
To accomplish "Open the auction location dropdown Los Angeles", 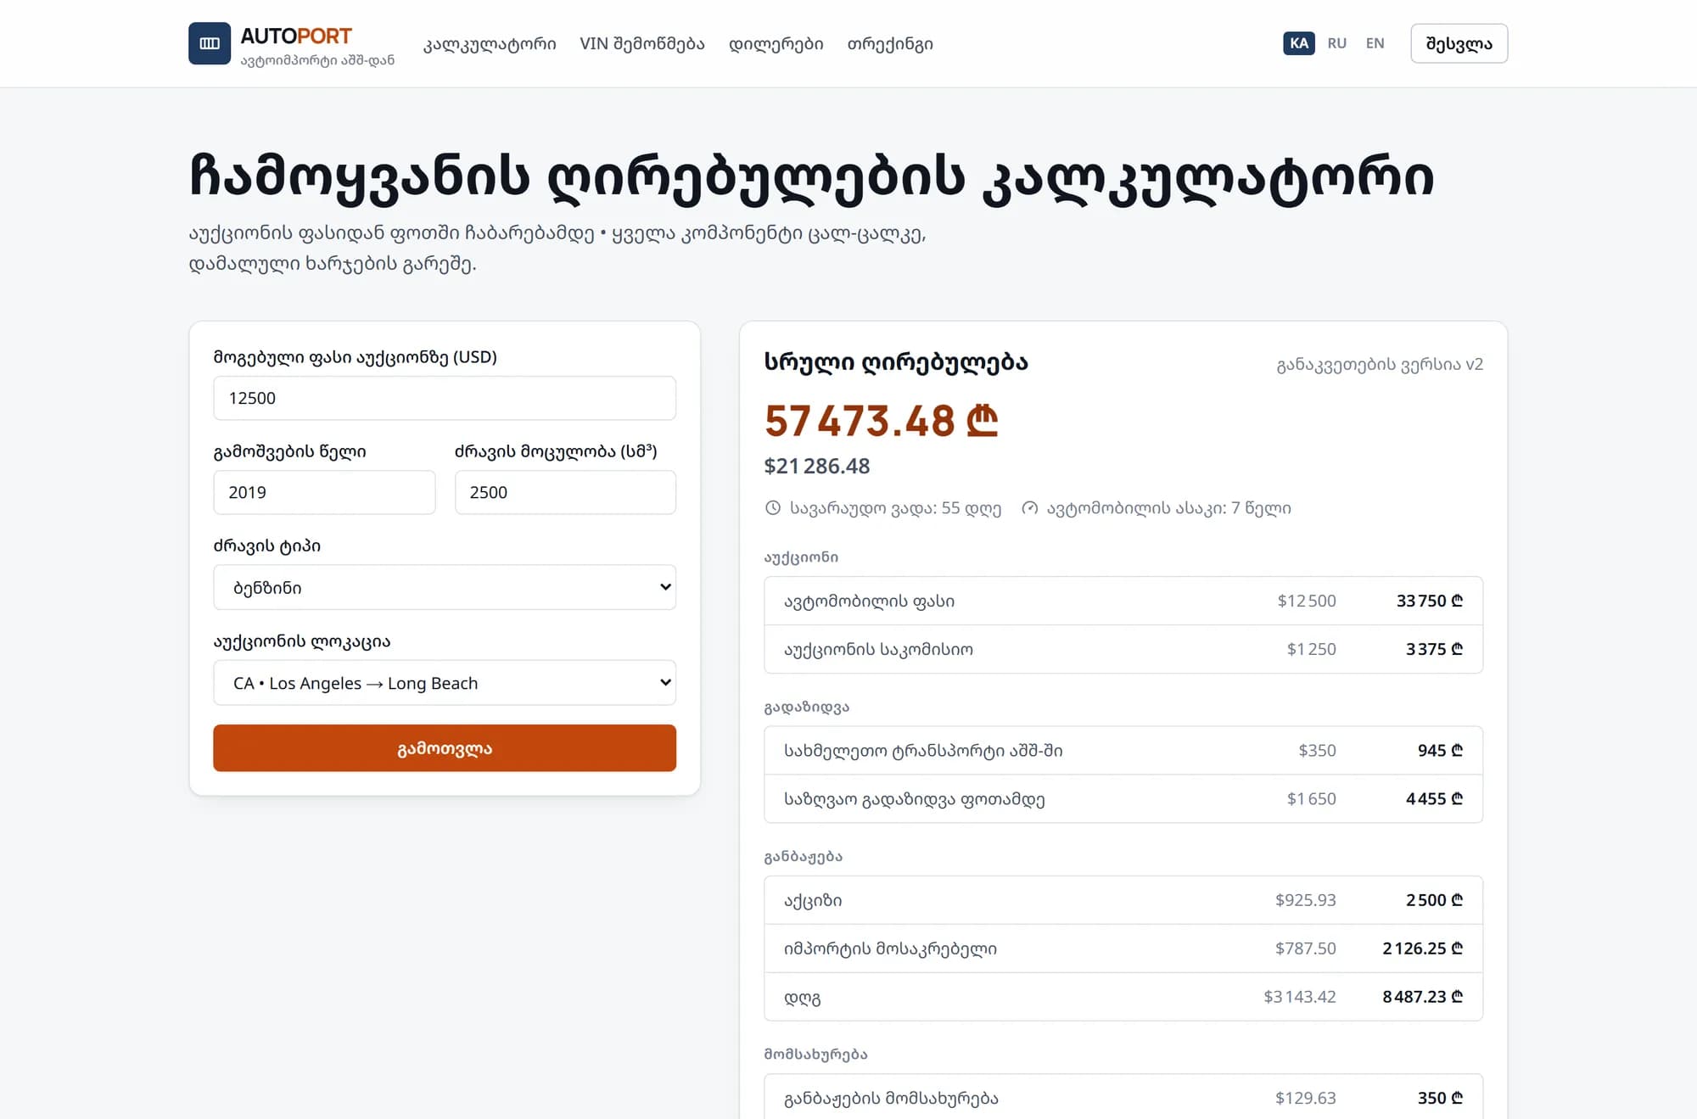I will [x=445, y=683].
